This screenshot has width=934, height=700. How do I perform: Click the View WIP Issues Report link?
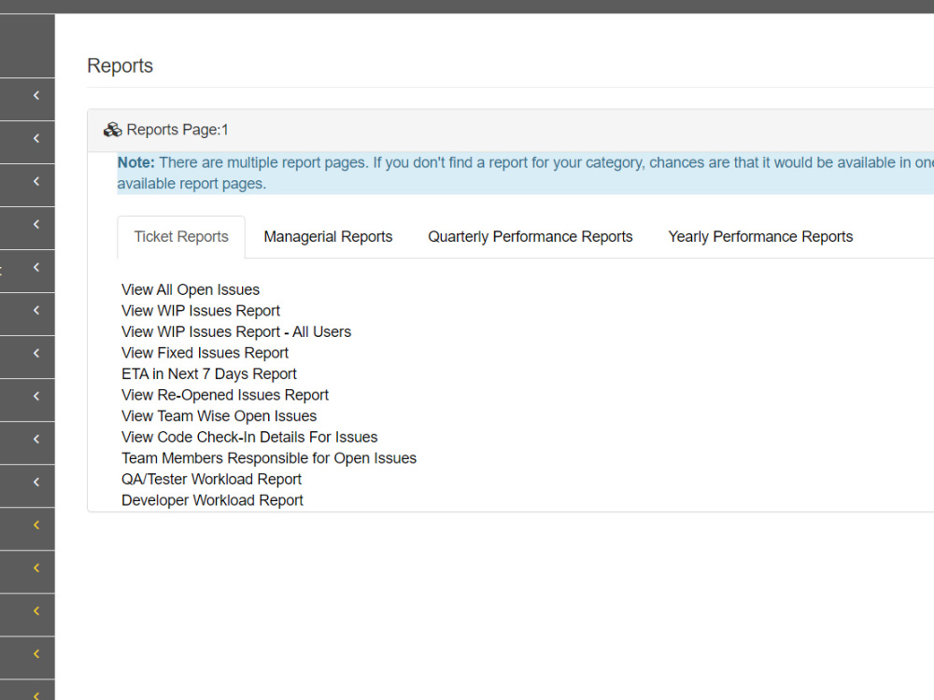pos(201,311)
